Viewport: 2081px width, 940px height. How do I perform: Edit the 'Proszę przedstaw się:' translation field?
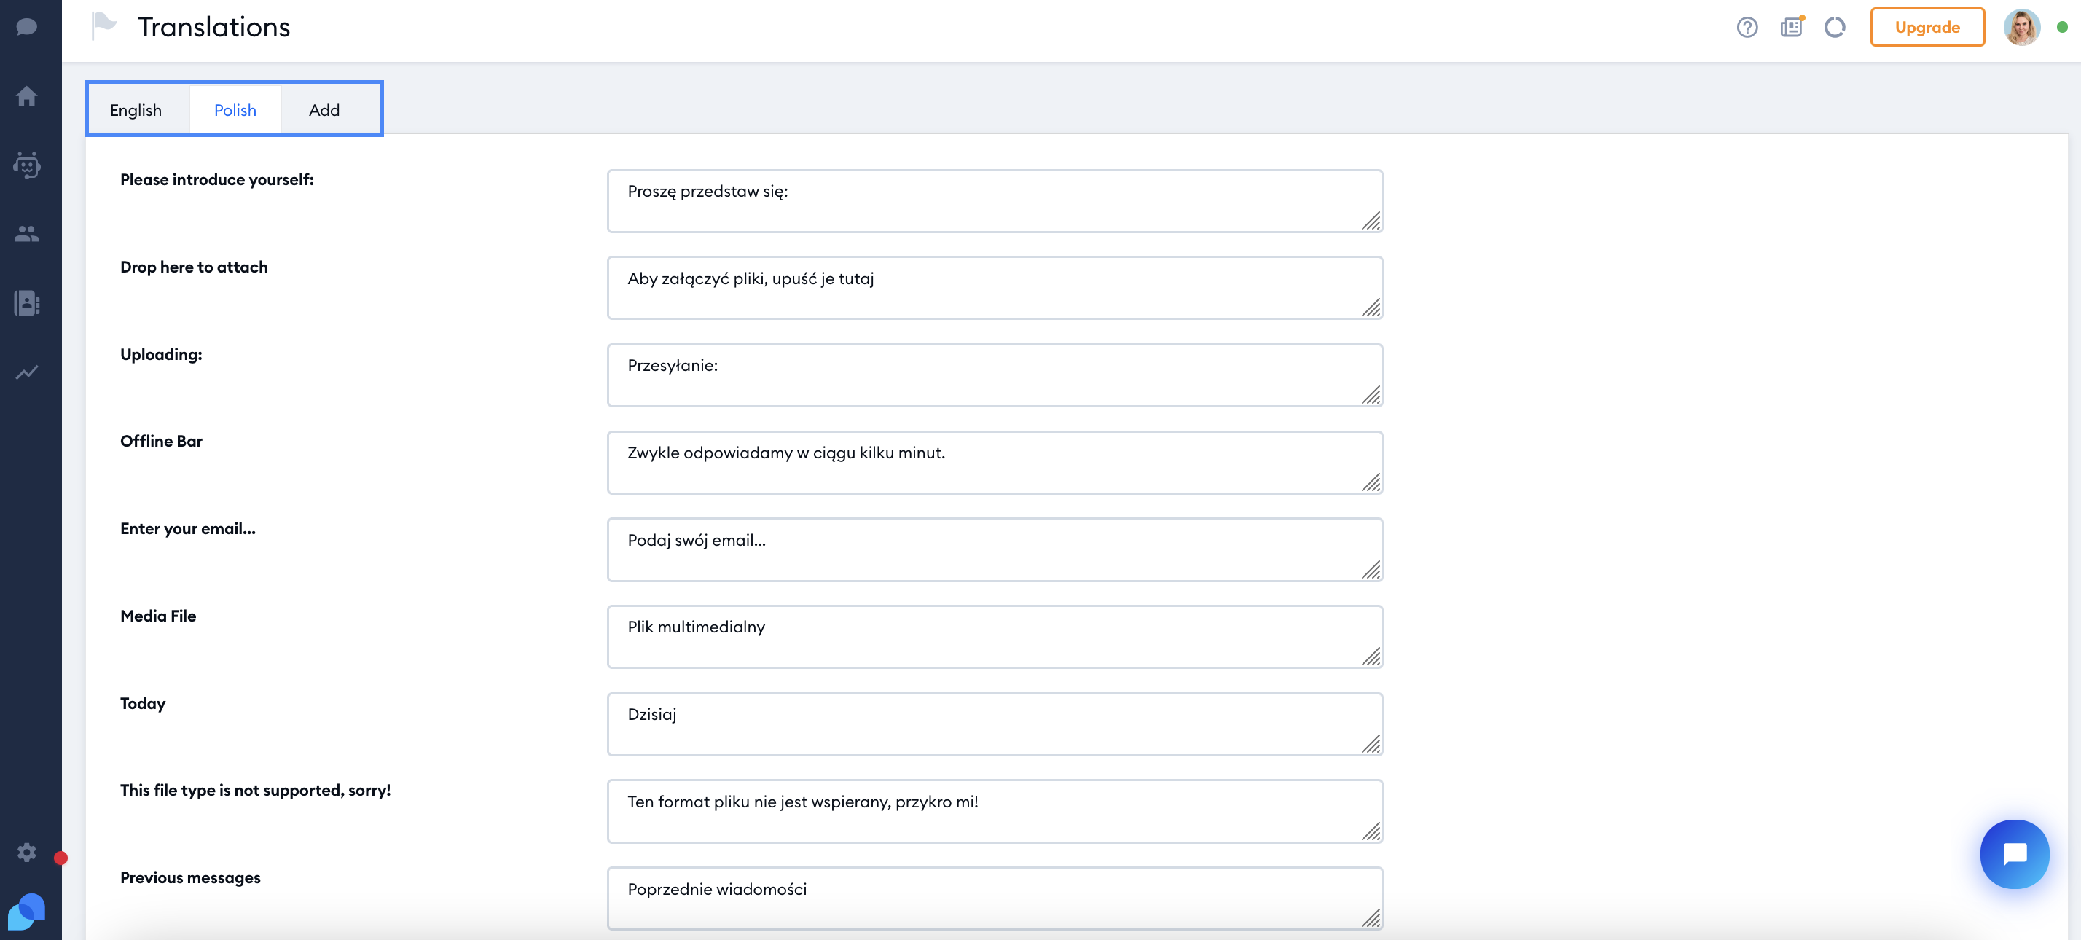pos(995,201)
